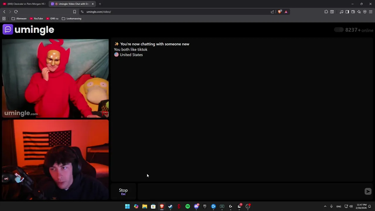
Task: Click the 'You both like tiktok' text
Action: click(x=131, y=50)
